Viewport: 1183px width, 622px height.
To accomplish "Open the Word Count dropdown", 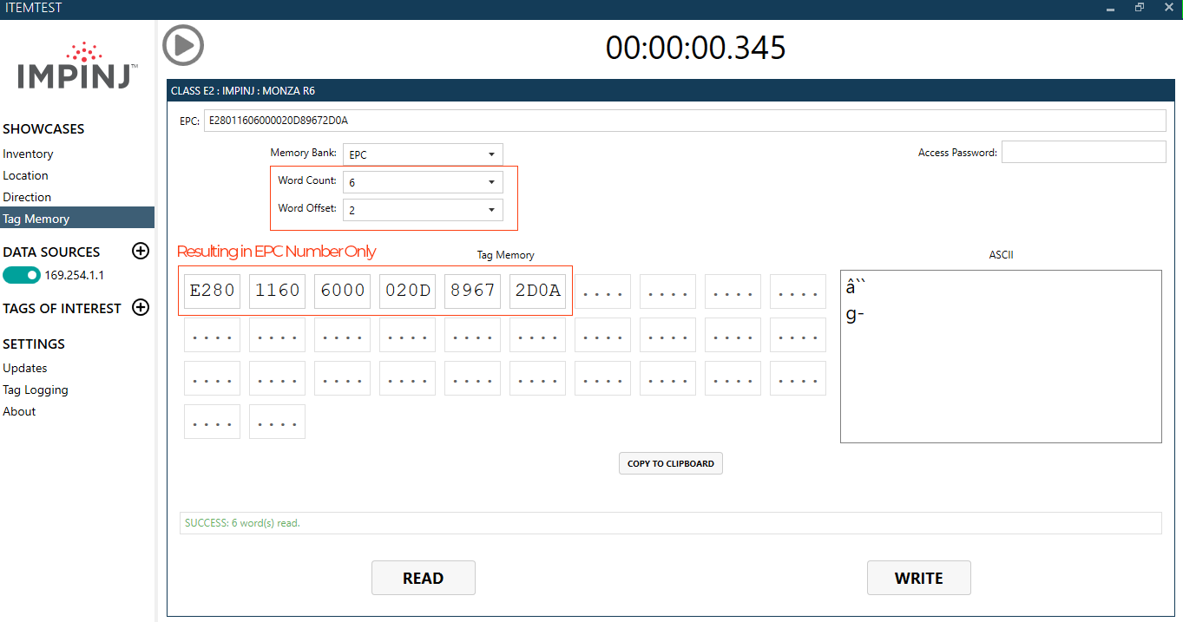I will [x=423, y=182].
